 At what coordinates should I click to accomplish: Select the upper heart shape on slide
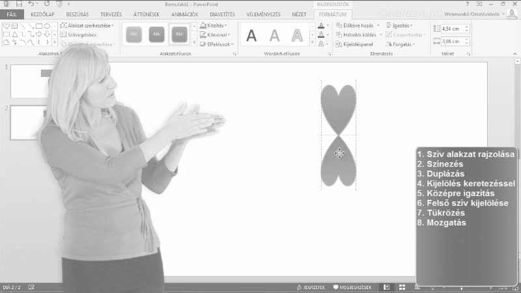click(x=338, y=107)
